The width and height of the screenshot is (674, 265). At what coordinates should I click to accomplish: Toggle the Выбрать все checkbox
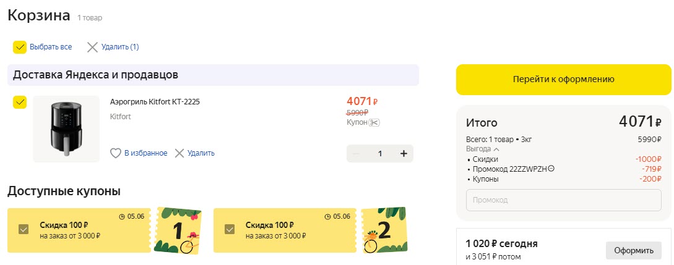(20, 47)
